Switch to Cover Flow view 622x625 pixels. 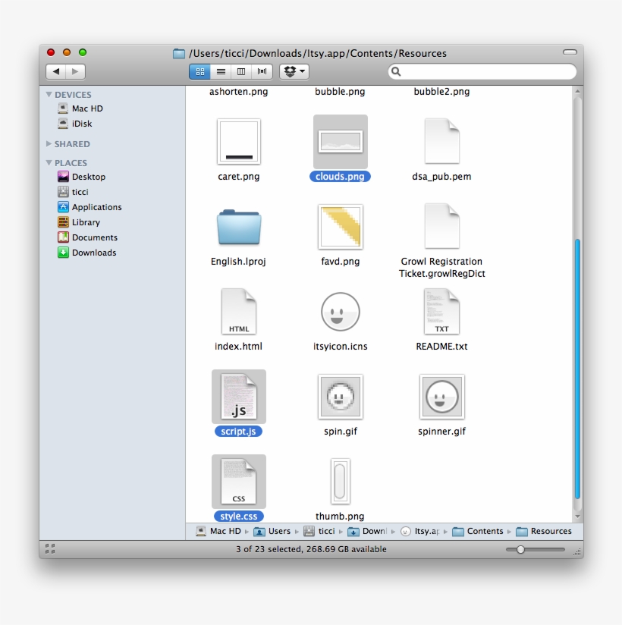(x=261, y=71)
